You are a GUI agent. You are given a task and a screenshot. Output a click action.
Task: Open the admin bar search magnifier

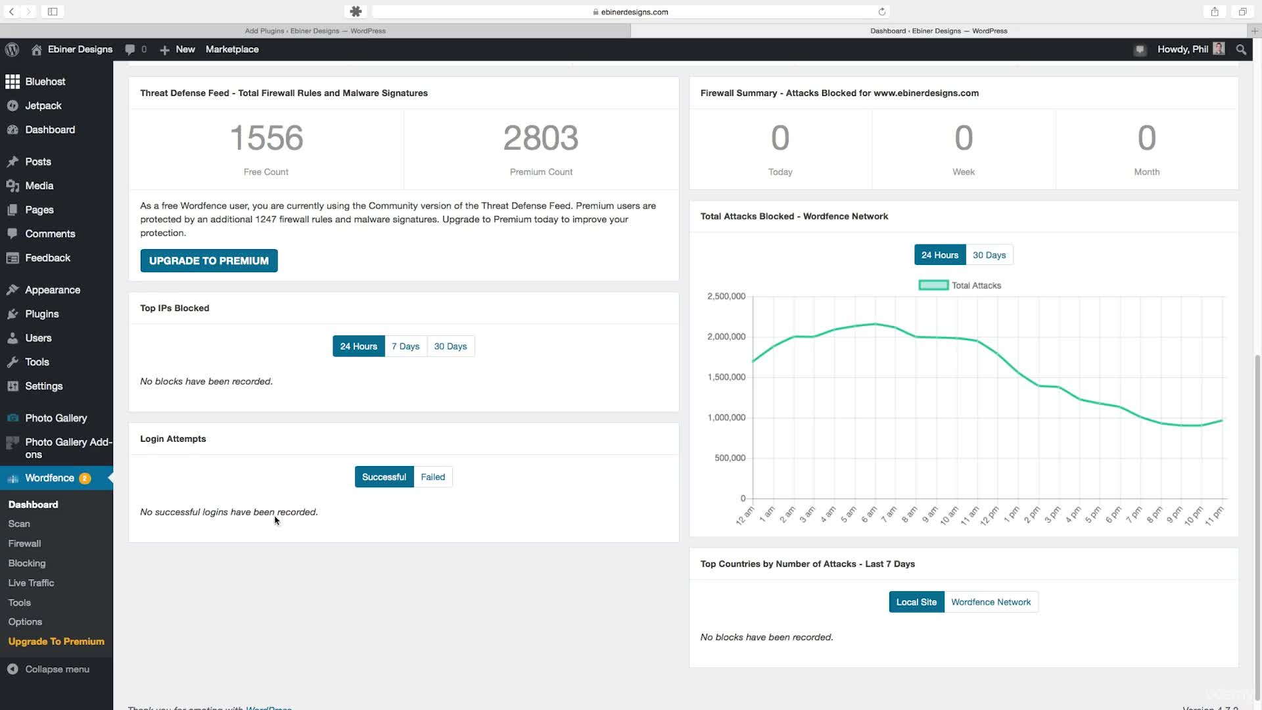(1241, 49)
